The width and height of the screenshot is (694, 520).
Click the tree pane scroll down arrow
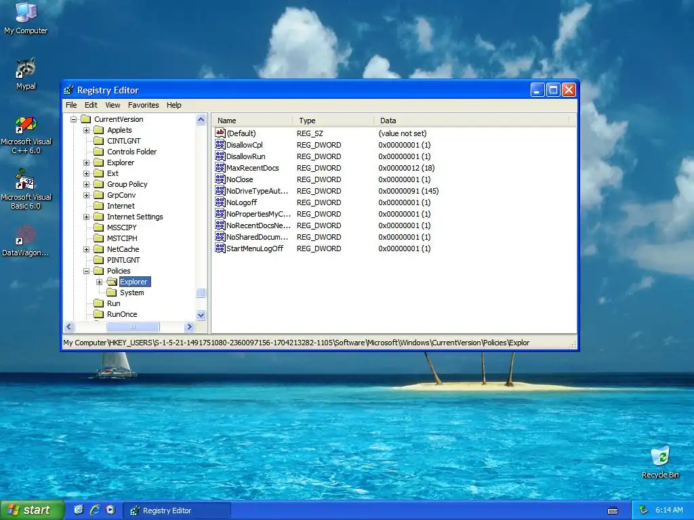coord(201,316)
